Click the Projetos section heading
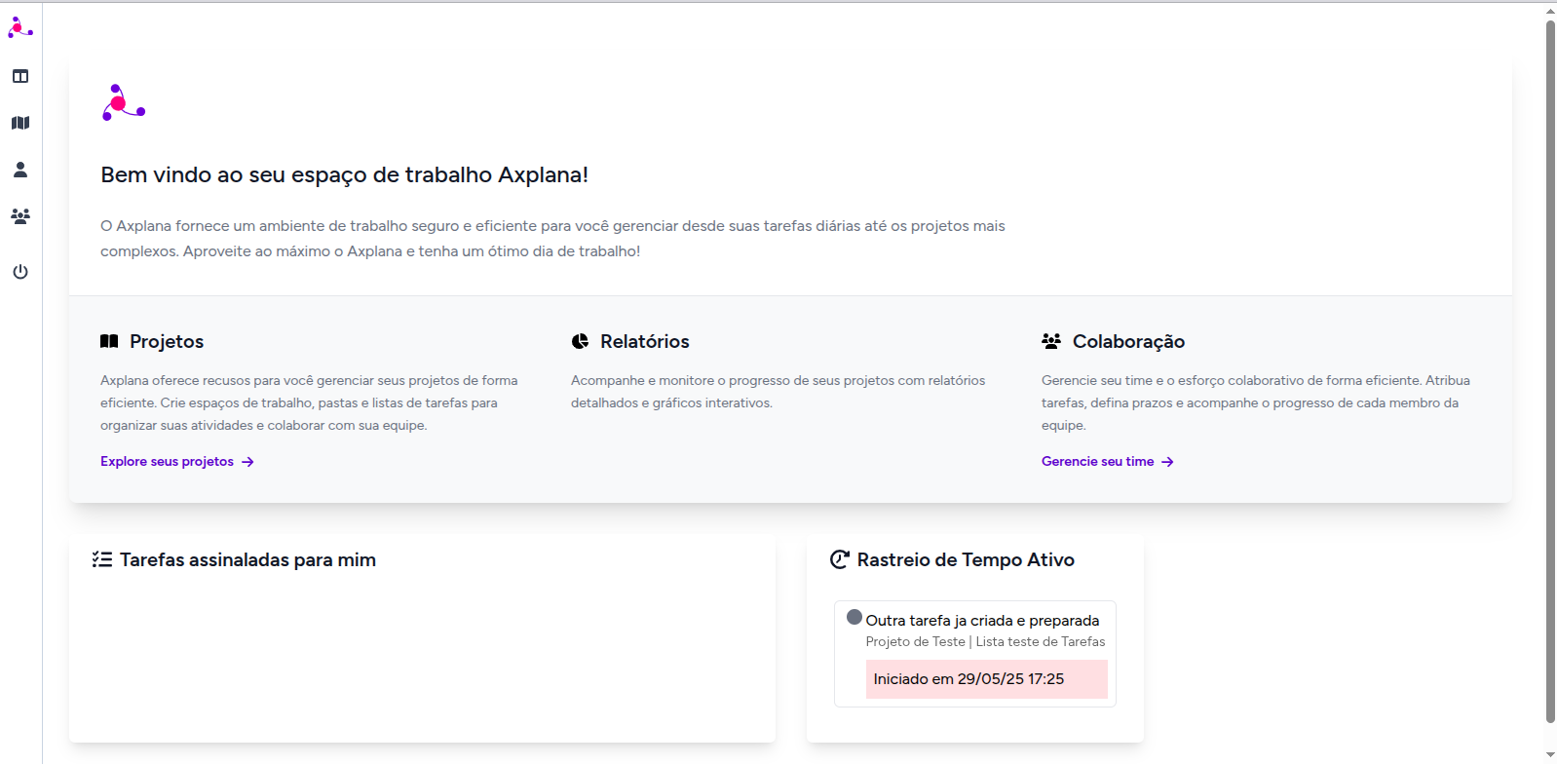This screenshot has width=1557, height=765. coord(167,341)
